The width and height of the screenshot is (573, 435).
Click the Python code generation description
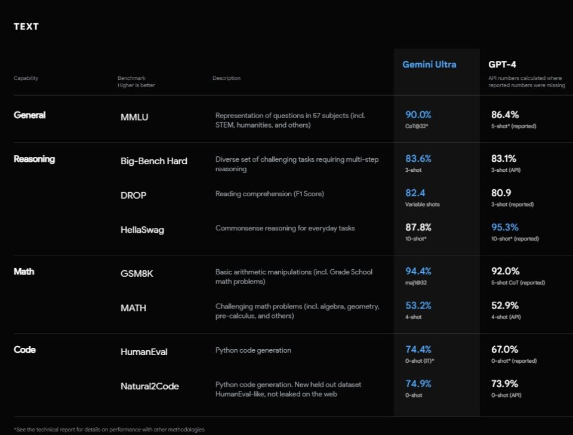tap(253, 350)
